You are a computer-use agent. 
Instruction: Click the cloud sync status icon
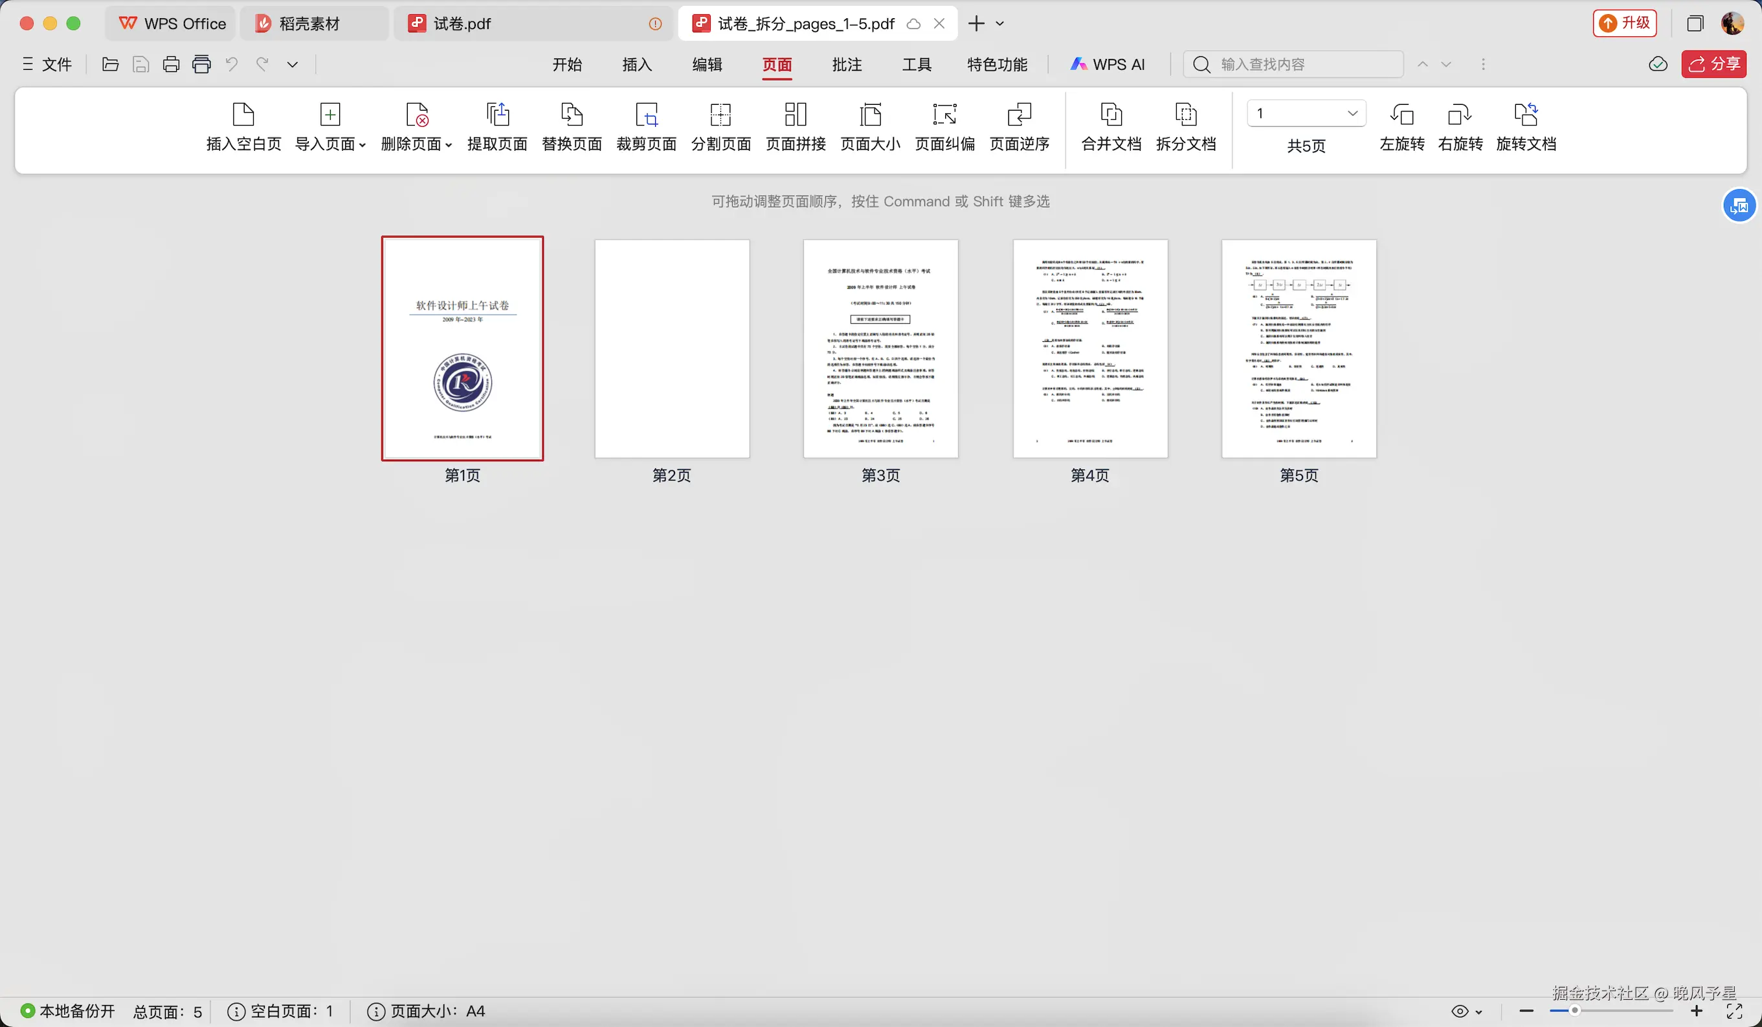pos(1658,64)
